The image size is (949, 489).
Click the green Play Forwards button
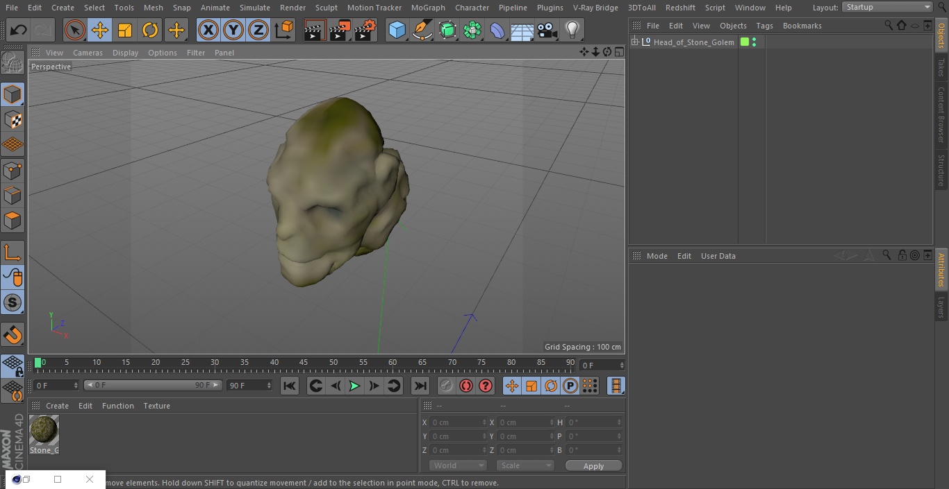coord(354,386)
